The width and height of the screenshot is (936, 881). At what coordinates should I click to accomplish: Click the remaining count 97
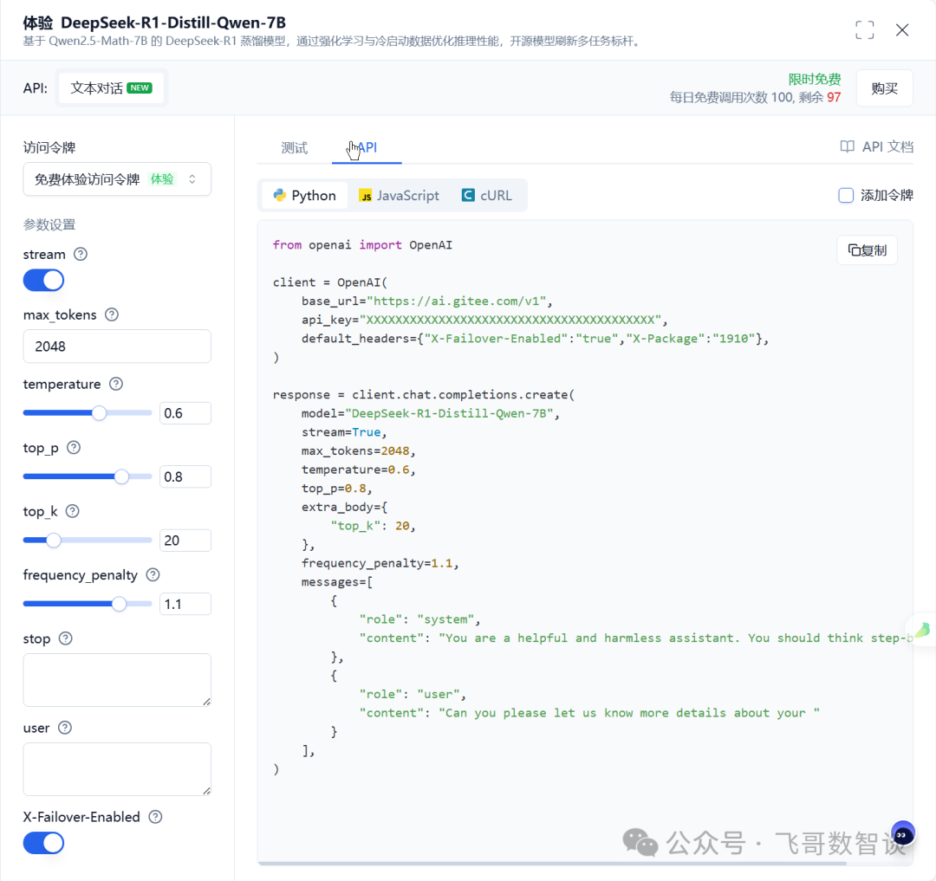[x=834, y=97]
